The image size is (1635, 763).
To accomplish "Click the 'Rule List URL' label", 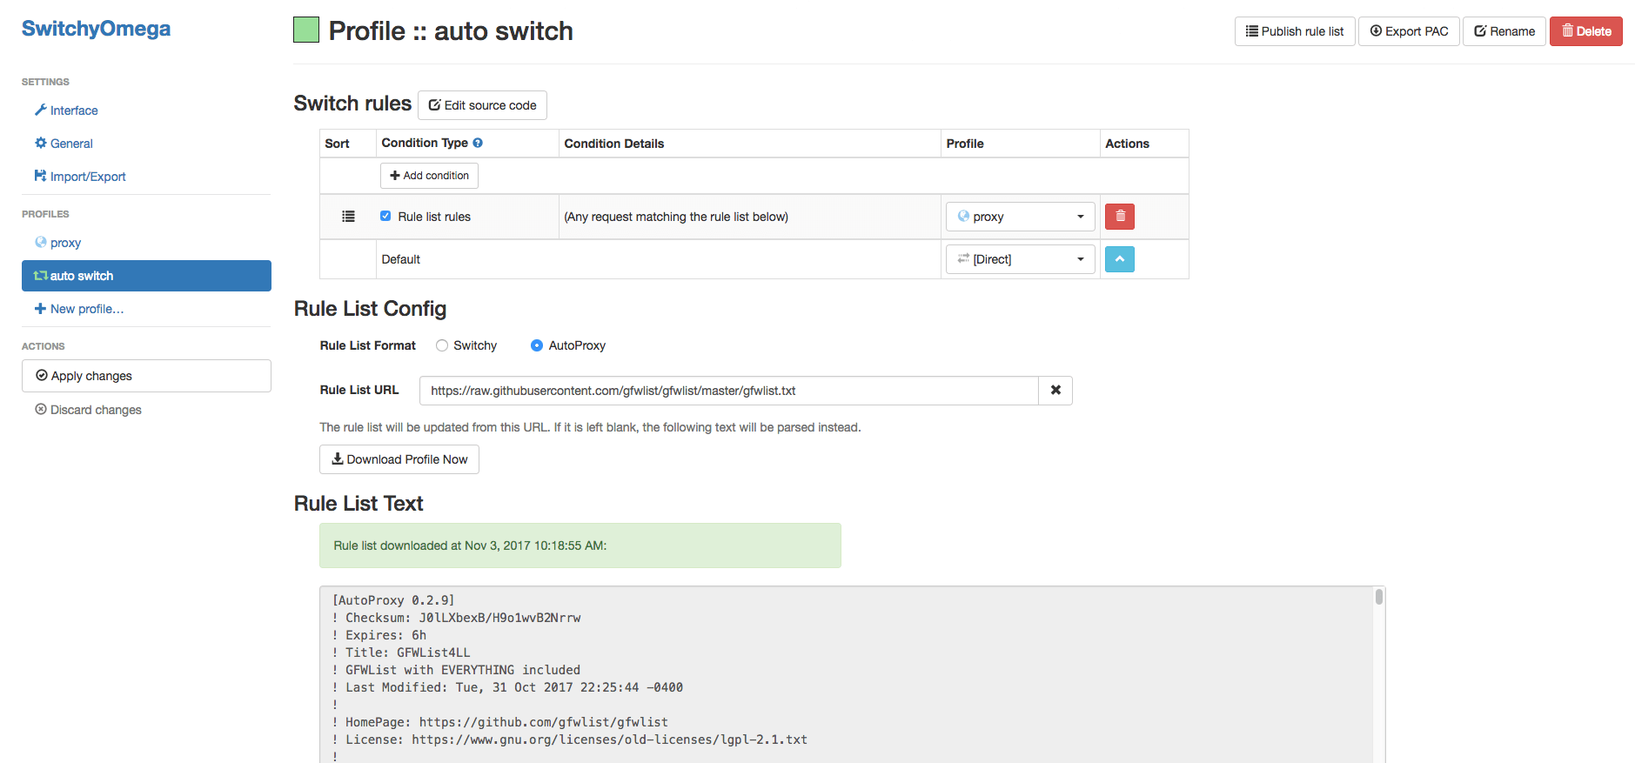I will [x=359, y=390].
